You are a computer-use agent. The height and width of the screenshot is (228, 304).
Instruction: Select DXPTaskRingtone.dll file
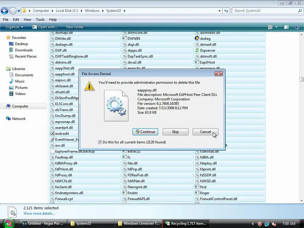85,56
